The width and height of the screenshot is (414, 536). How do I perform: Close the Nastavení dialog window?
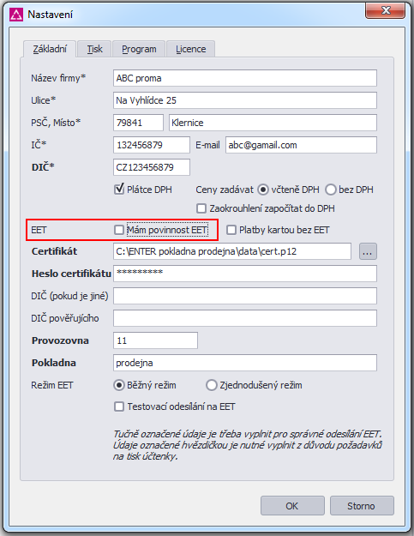(386, 10)
